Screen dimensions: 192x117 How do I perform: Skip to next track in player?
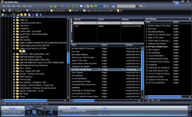click(40, 112)
